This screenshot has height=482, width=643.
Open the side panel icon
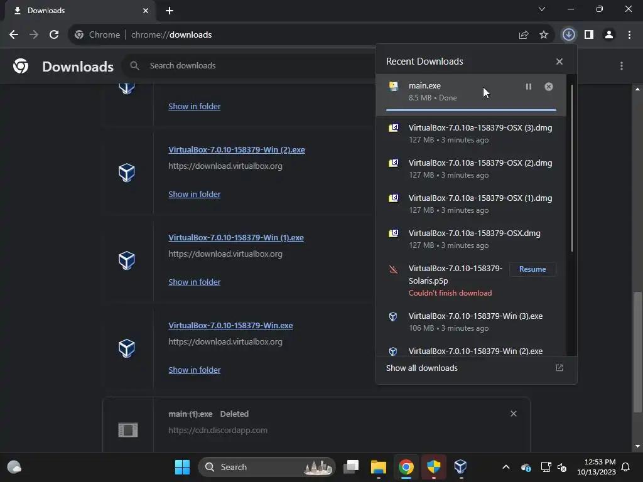589,35
